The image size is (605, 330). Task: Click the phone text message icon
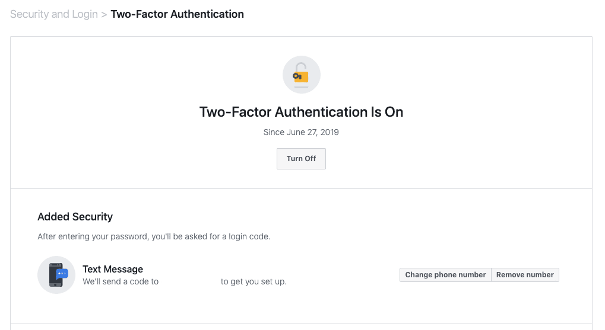click(x=56, y=275)
